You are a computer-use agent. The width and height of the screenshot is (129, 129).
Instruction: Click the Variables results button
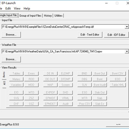click(16, 85)
